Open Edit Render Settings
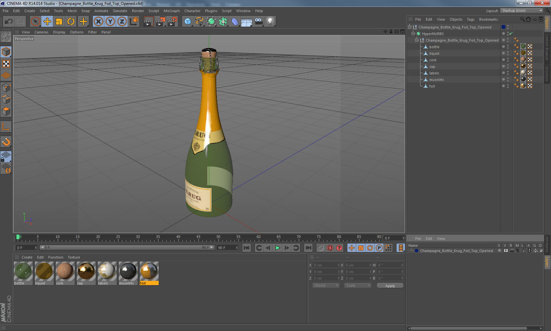The width and height of the screenshot is (551, 331). [x=173, y=22]
